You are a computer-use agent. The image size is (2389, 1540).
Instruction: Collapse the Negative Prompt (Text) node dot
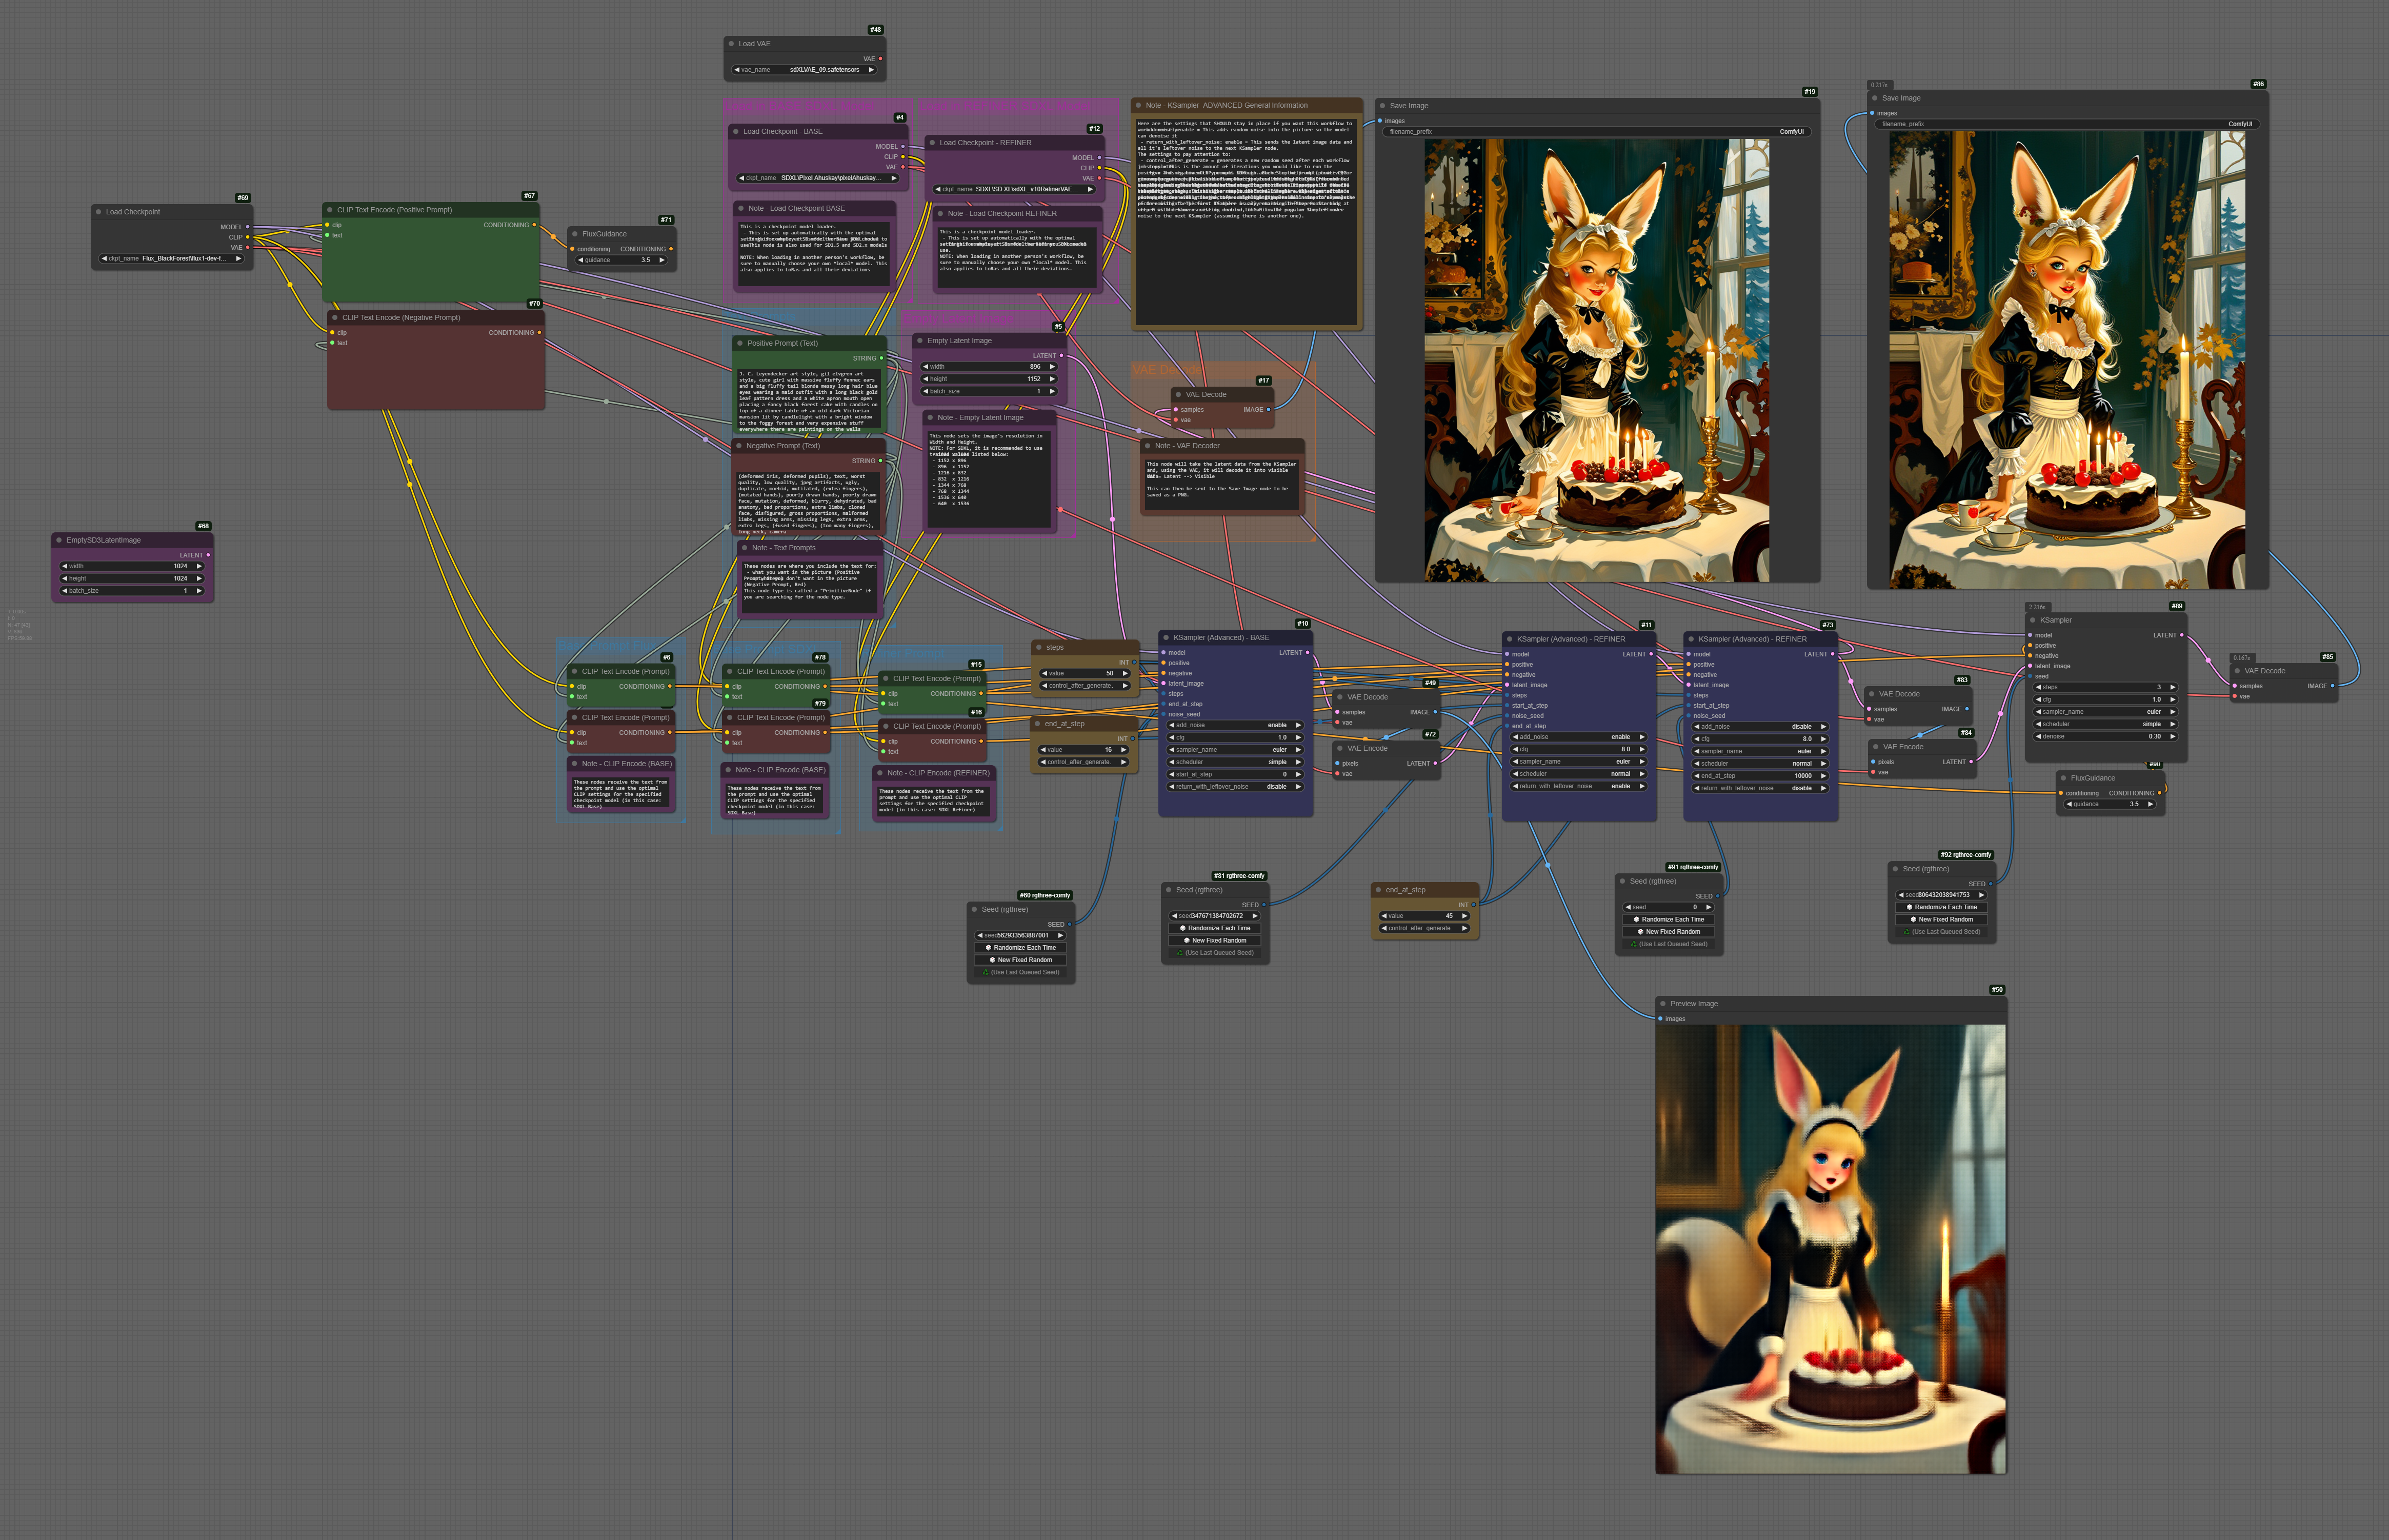(x=738, y=446)
